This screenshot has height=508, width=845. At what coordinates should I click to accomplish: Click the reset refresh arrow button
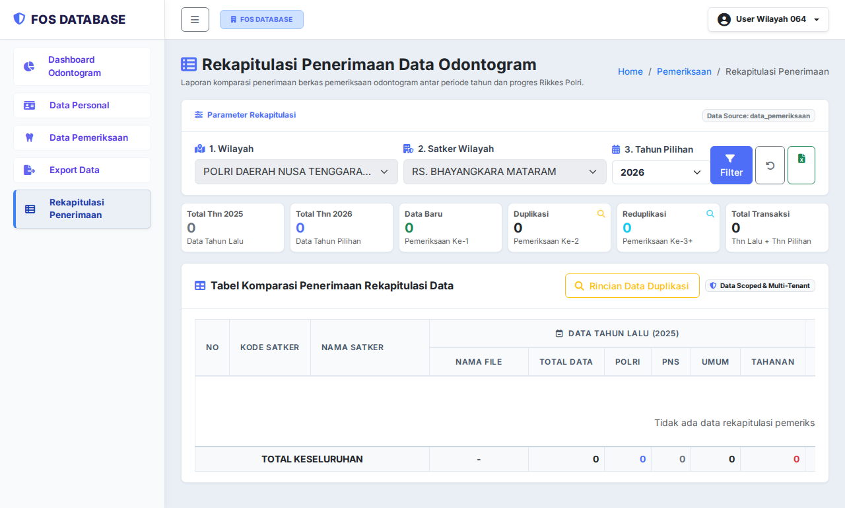pyautogui.click(x=770, y=165)
